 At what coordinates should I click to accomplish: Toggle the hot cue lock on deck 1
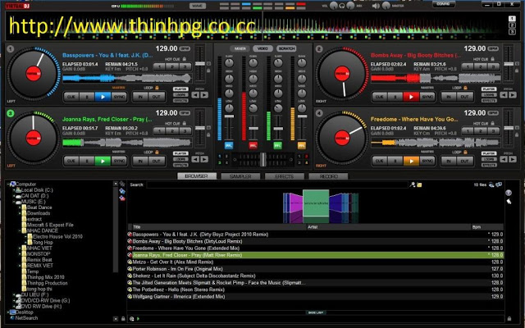tap(184, 59)
